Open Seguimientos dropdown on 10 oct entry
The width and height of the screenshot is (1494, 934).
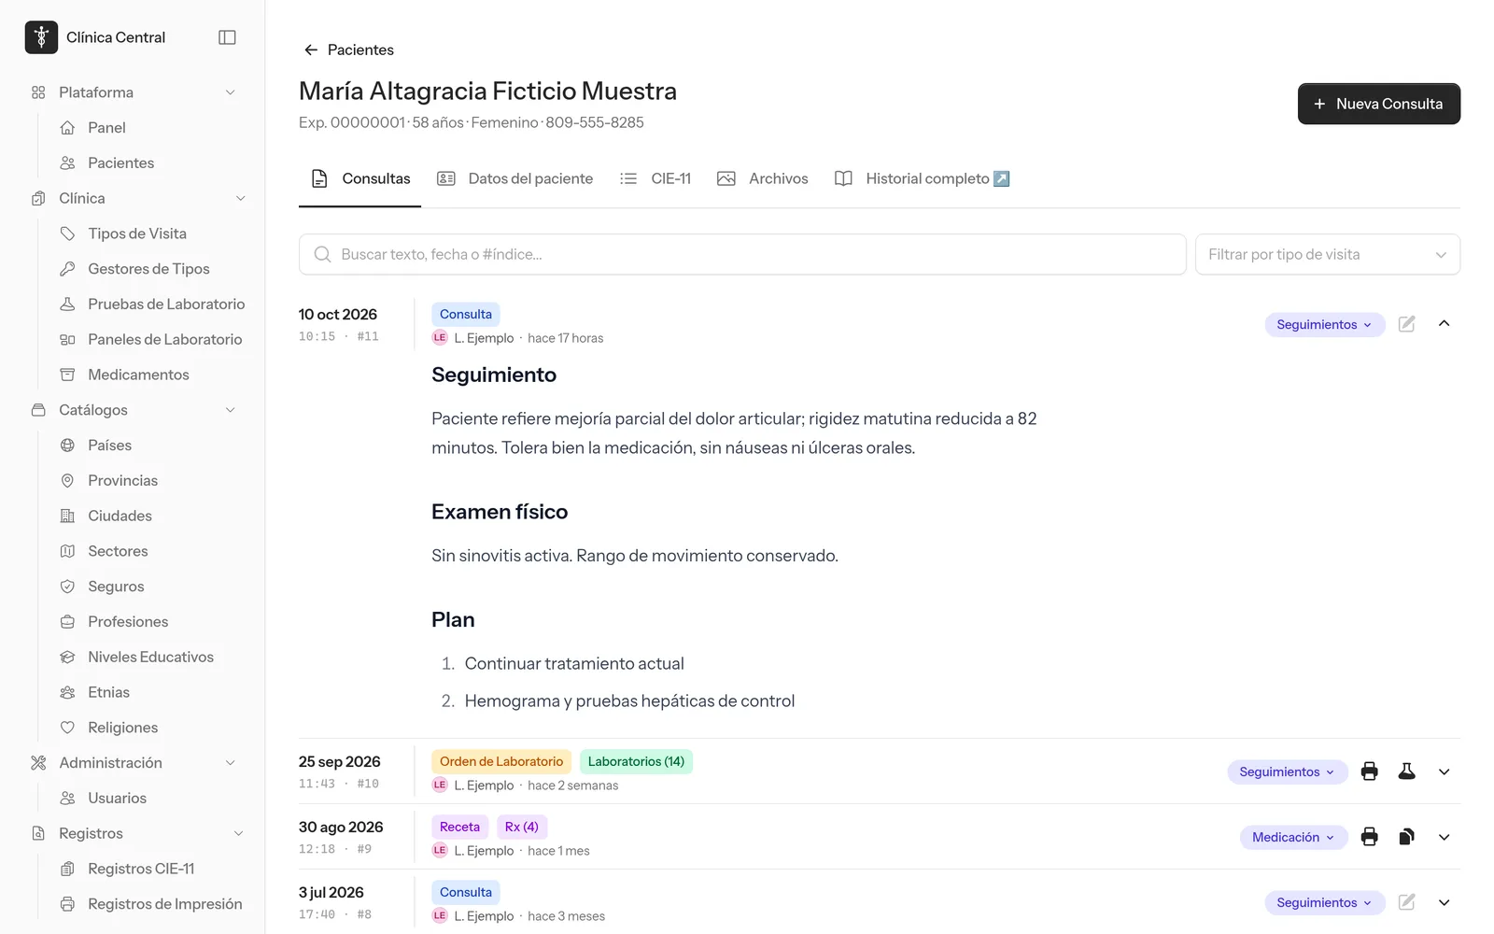1324,324
